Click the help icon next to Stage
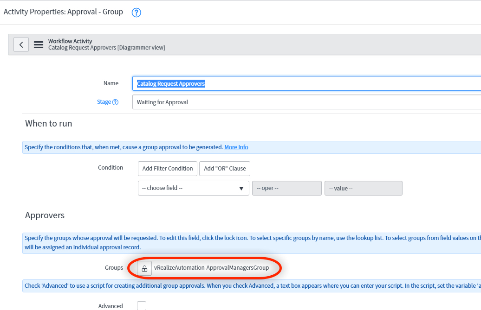Image resolution: width=481 pixels, height=310 pixels. pyautogui.click(x=116, y=102)
